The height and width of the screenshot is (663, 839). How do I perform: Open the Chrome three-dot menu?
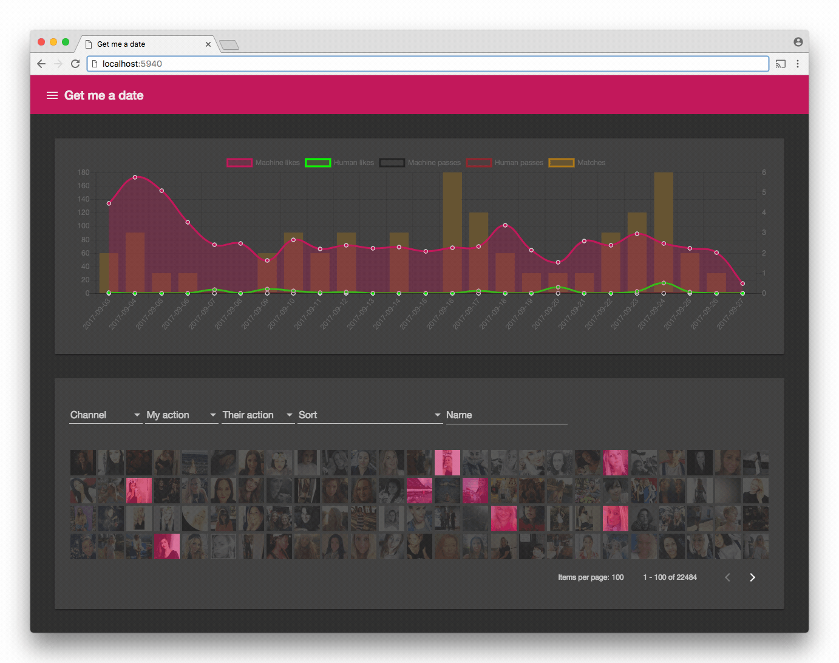coord(798,64)
